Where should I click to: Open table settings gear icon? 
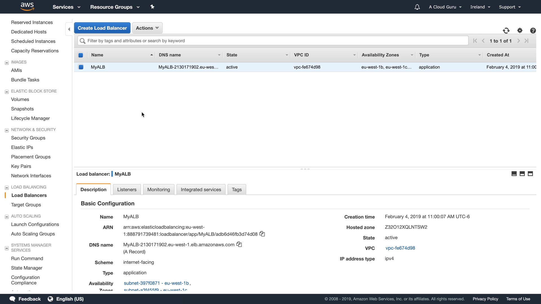[x=520, y=30]
